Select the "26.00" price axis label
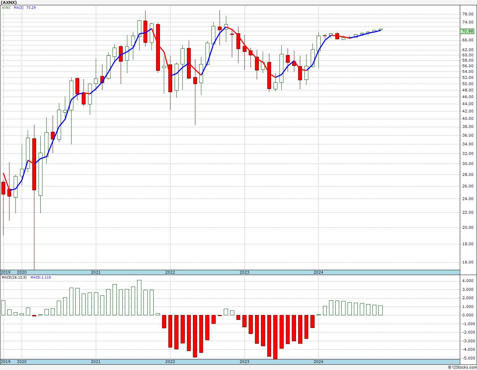The image size is (477, 370). [x=468, y=186]
